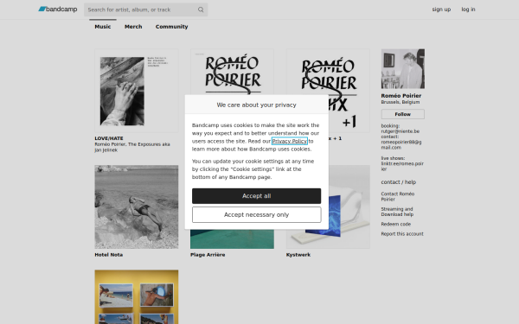This screenshot has height=324, width=519.
Task: Open Streaming and Download help link
Action: 397,212
